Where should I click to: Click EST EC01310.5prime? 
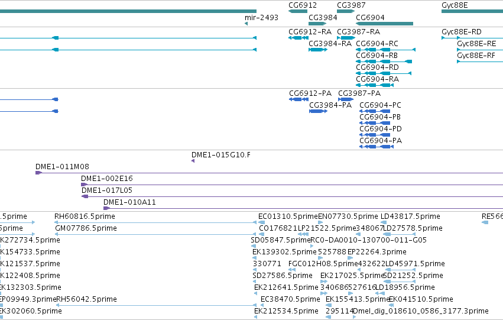[x=261, y=222]
